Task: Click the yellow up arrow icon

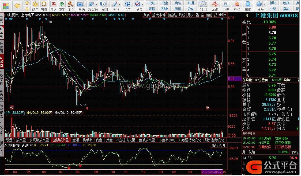Action: click(x=27, y=3)
